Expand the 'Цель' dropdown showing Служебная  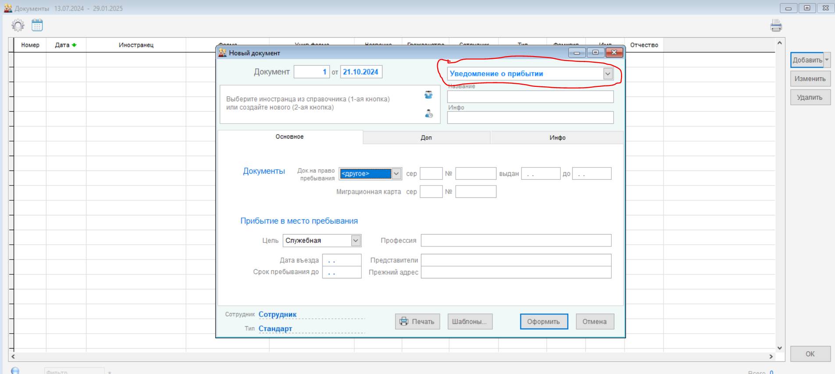(x=356, y=240)
